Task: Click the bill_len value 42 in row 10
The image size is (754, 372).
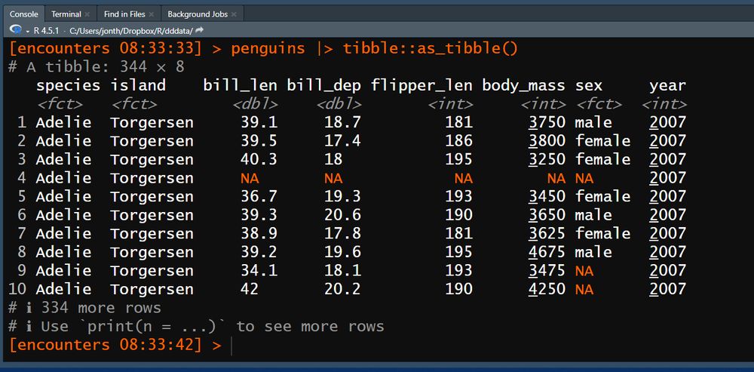Action: point(250,289)
